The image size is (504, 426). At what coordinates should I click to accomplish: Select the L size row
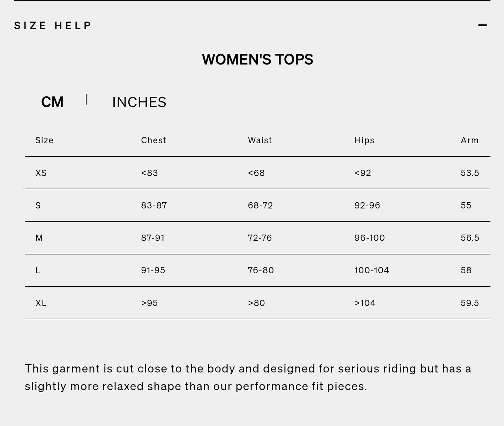[38, 270]
